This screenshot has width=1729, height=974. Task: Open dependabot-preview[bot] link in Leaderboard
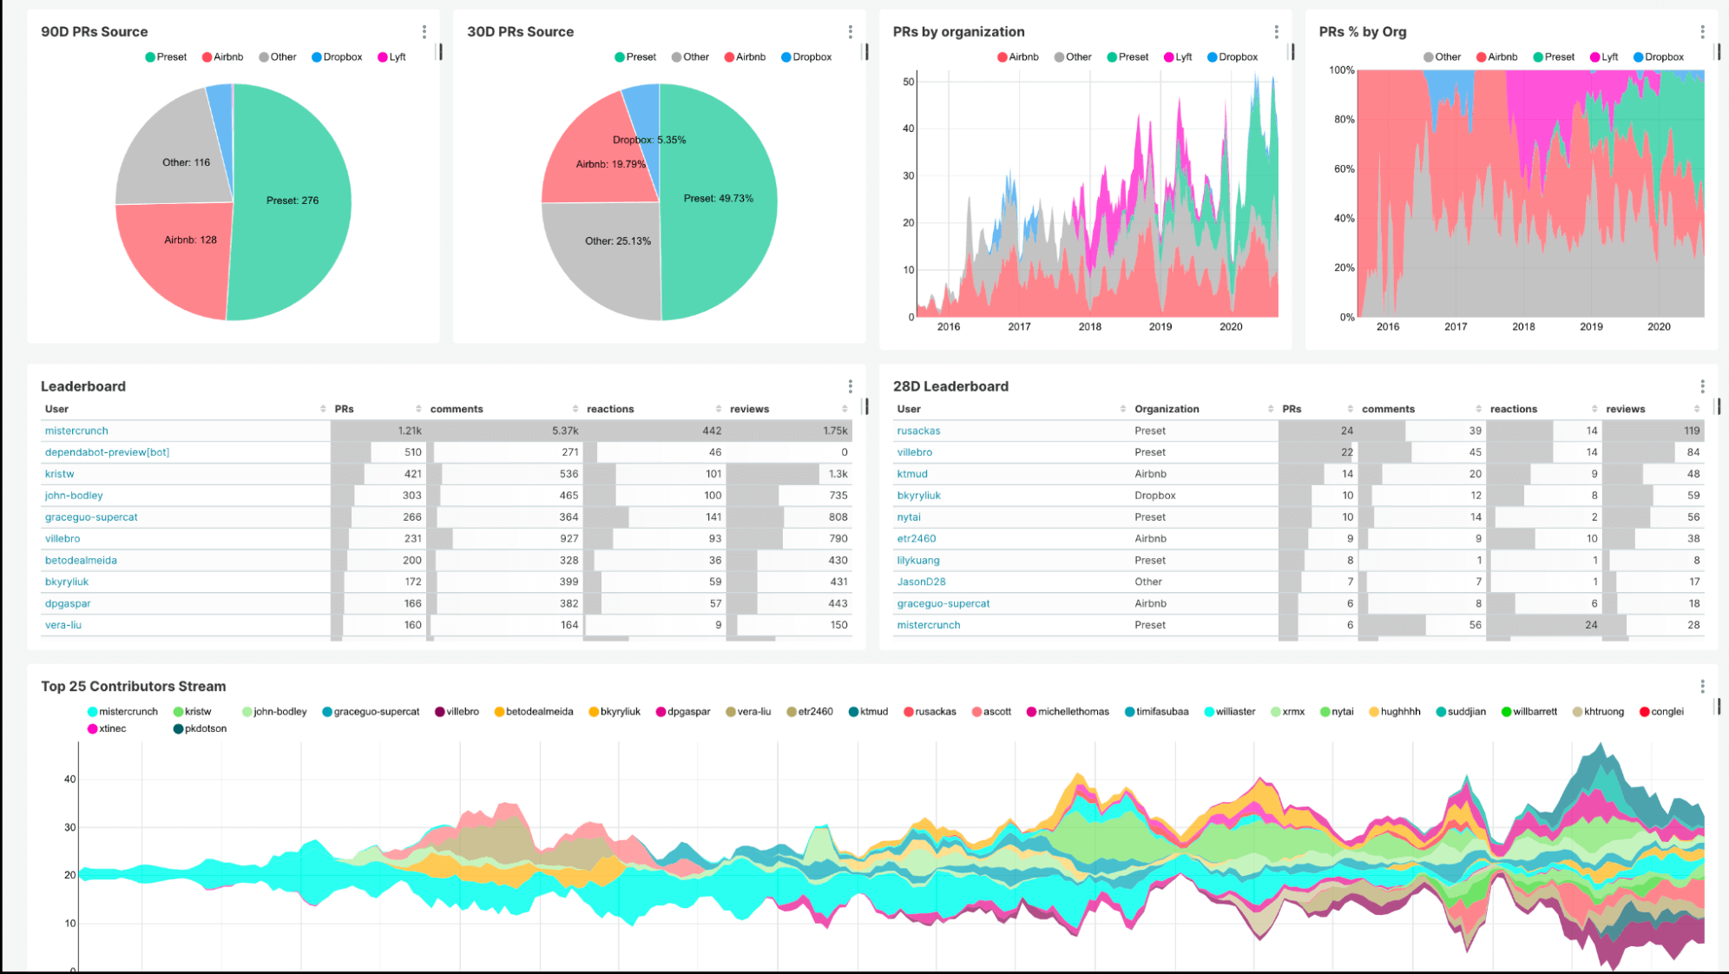coord(107,452)
